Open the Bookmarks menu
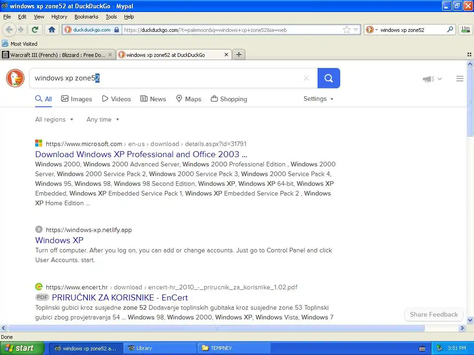474x355 pixels. [87, 17]
